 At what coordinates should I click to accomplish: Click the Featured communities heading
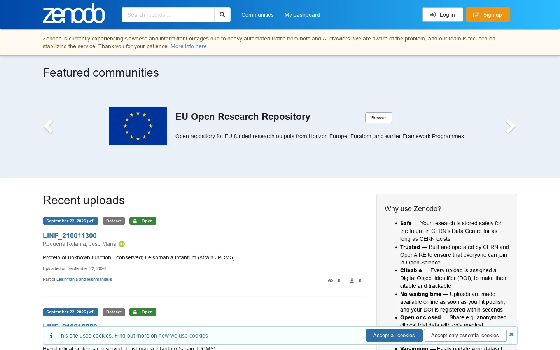pyautogui.click(x=101, y=73)
